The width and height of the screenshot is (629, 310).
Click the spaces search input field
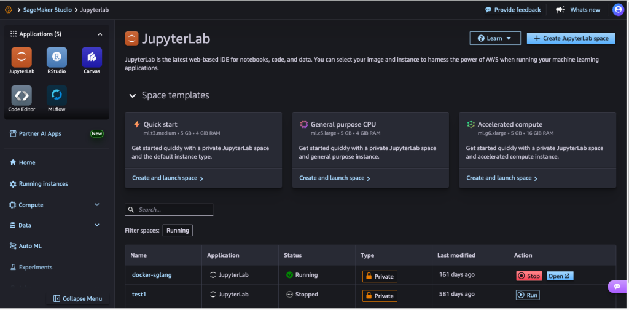point(174,210)
